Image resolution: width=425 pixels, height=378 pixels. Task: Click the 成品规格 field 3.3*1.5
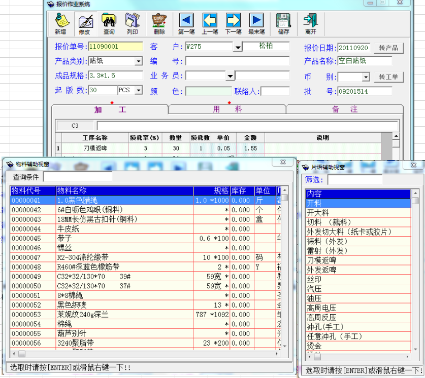[115, 75]
